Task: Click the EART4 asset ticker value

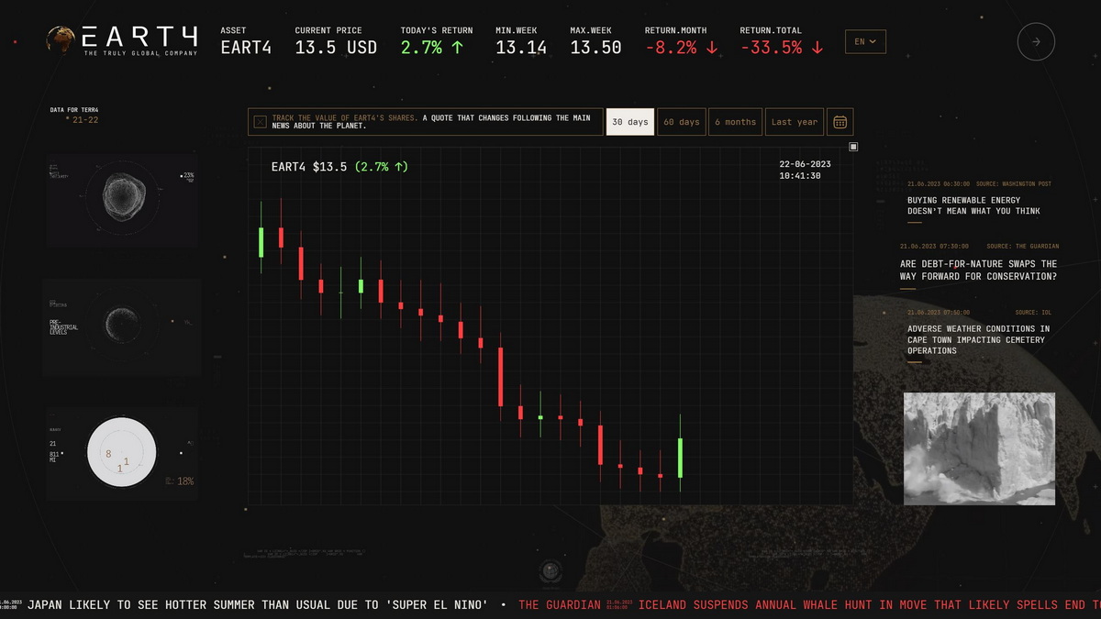Action: pyautogui.click(x=246, y=48)
